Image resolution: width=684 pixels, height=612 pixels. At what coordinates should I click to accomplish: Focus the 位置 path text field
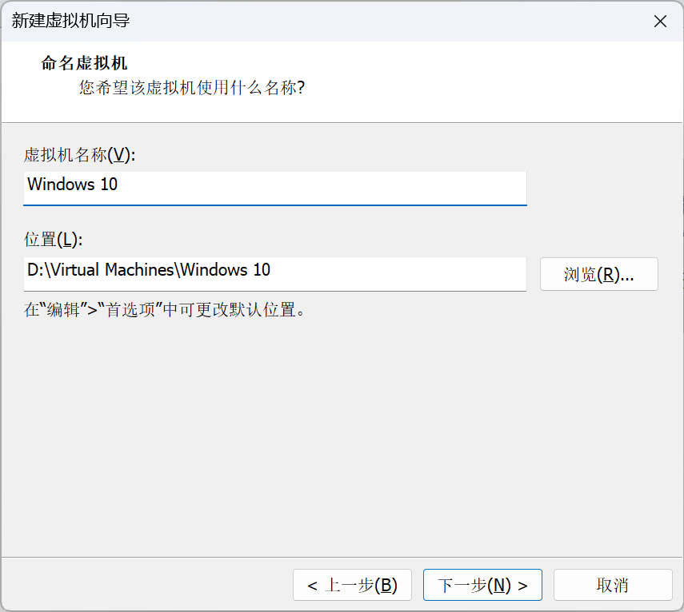275,274
